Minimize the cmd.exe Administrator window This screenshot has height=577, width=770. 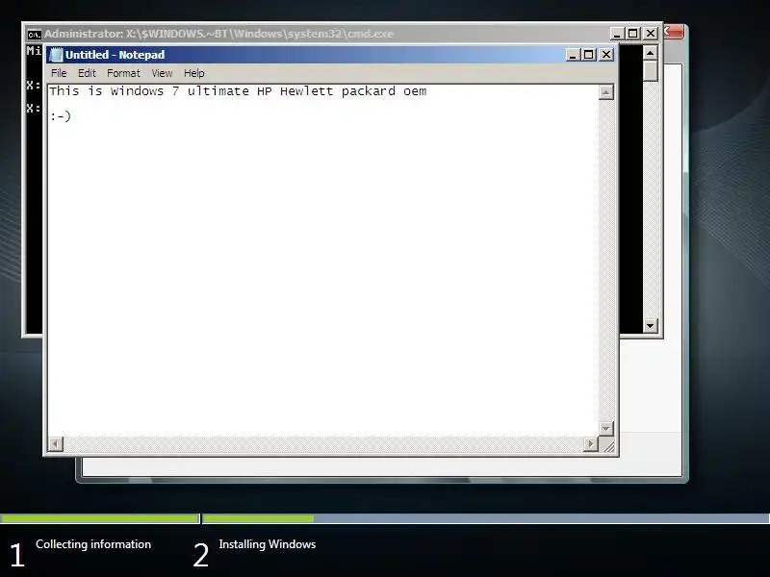[617, 34]
